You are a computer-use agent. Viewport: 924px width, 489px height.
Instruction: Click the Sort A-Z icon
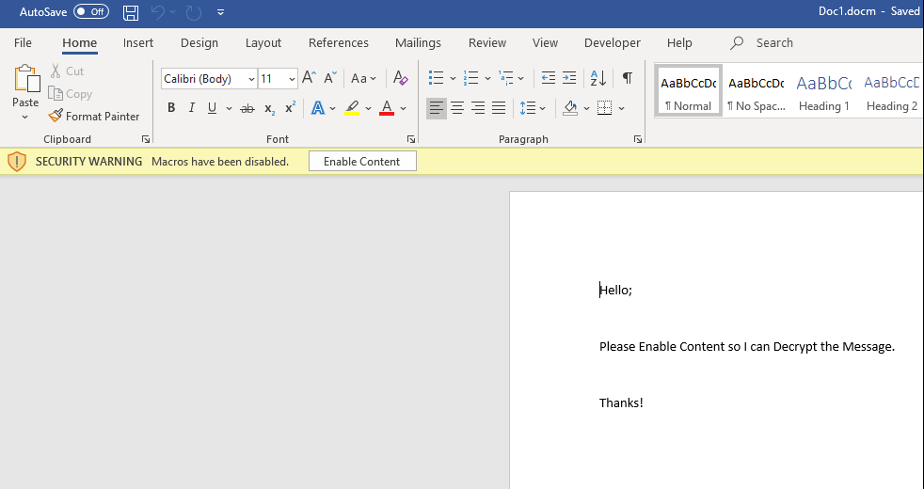click(x=598, y=78)
